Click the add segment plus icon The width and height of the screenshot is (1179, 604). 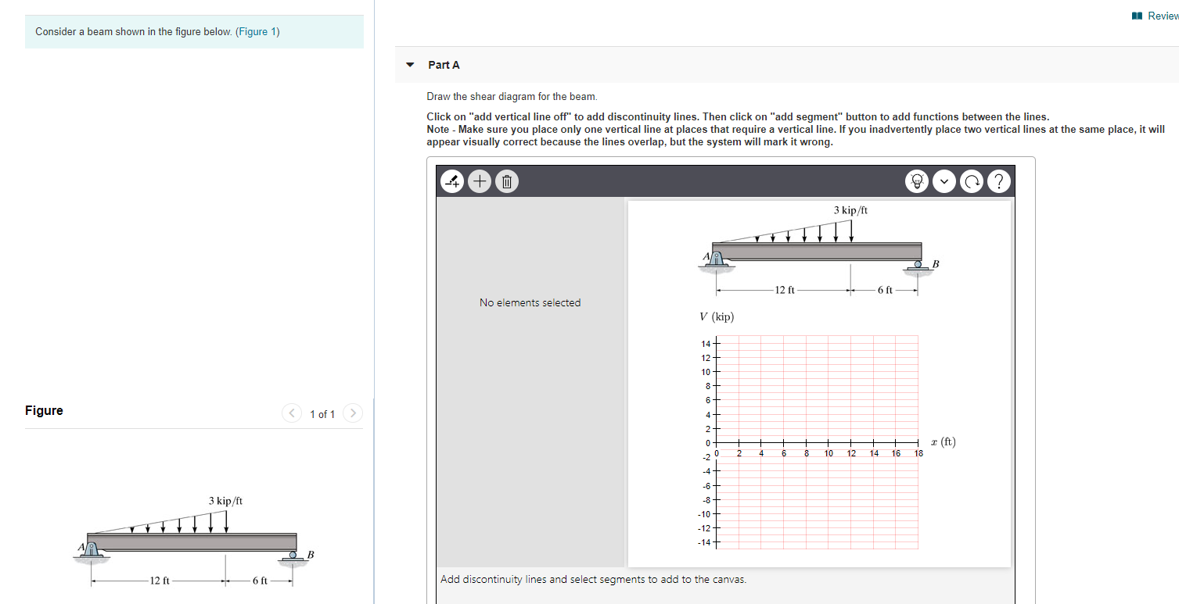pyautogui.click(x=480, y=182)
